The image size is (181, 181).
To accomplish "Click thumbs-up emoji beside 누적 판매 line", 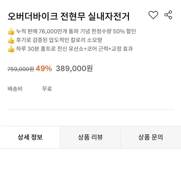I will coord(11,31).
